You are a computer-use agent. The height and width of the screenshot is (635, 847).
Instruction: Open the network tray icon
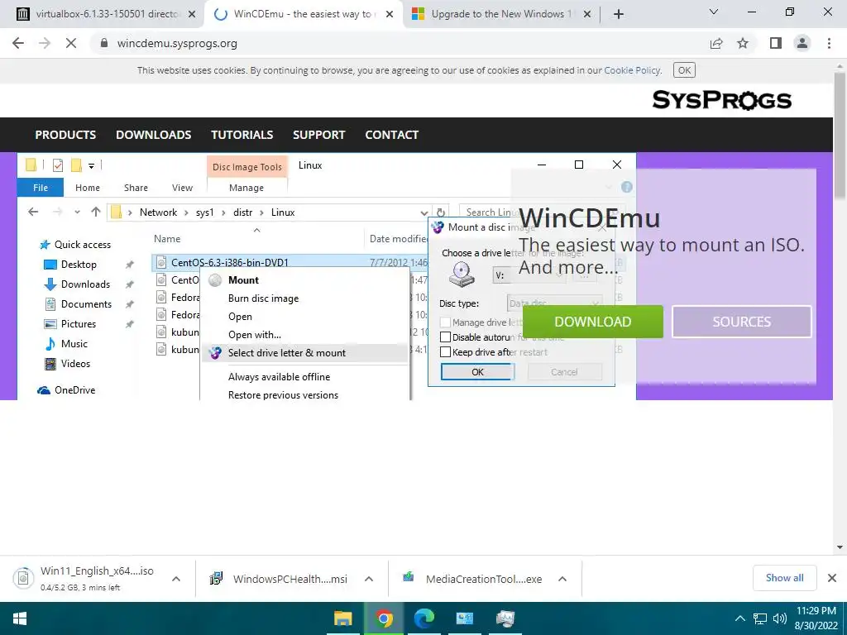[x=760, y=618]
